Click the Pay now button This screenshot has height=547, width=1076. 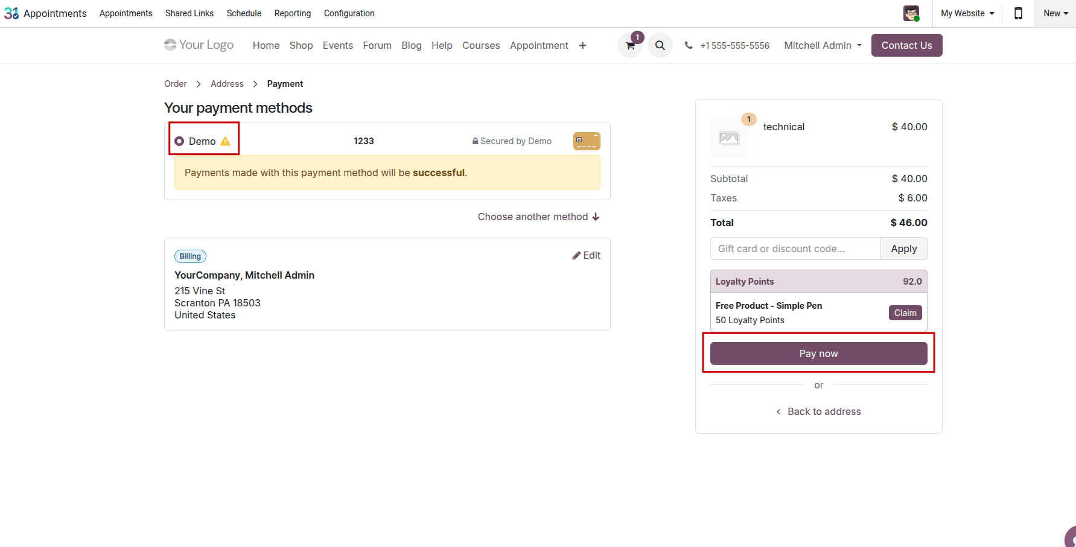point(818,353)
